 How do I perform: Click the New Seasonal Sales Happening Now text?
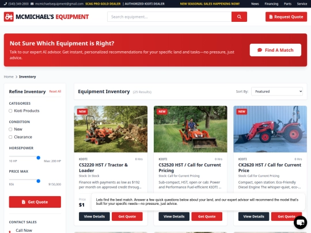pyautogui.click(x=210, y=4)
